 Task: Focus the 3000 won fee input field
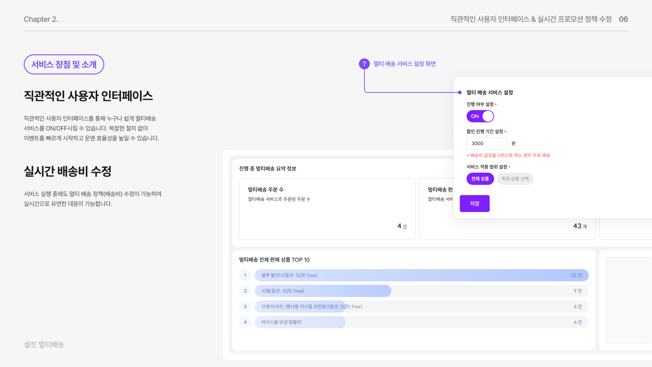click(x=487, y=143)
